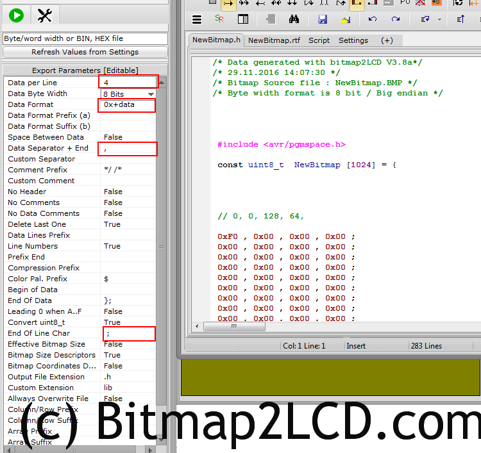
Task: Select the Output File Extension .h value
Action: tap(128, 377)
